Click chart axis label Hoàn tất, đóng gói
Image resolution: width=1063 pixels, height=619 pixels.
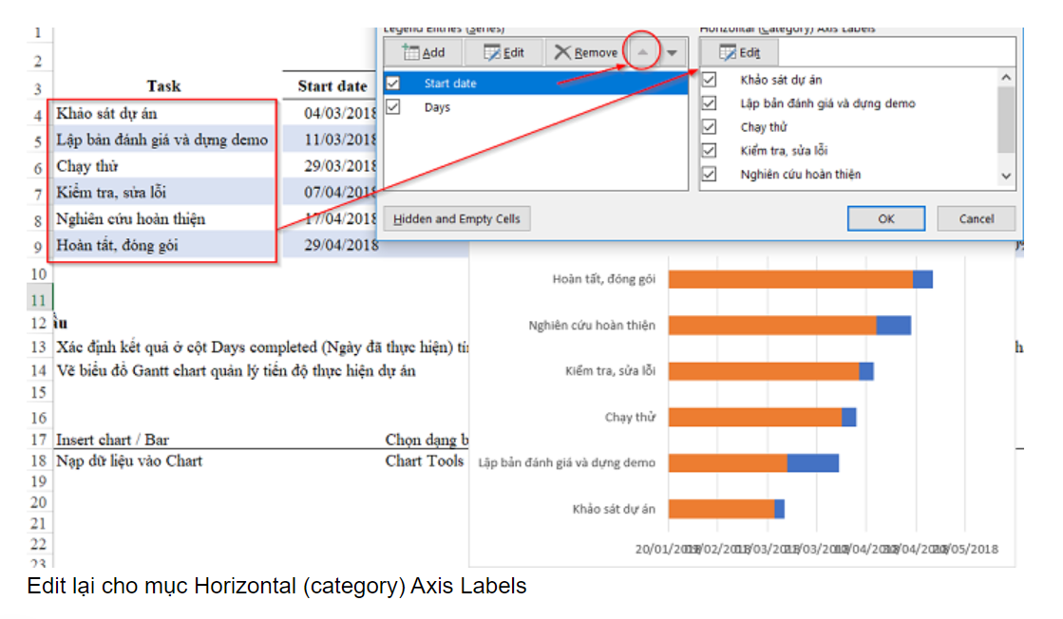click(x=603, y=279)
